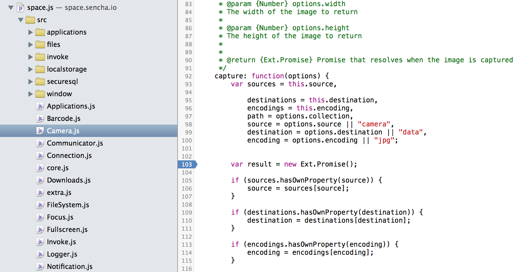
Task: Click the Downloads.js file icon
Action: point(40,180)
